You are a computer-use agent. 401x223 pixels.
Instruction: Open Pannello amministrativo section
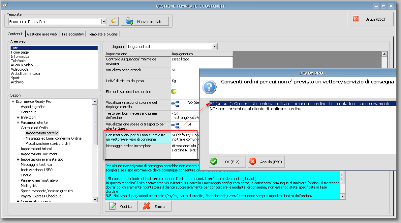pyautogui.click(x=39, y=180)
